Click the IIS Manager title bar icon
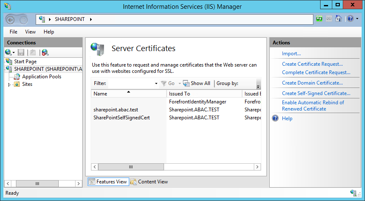This screenshot has height=201, width=365. tap(8, 6)
